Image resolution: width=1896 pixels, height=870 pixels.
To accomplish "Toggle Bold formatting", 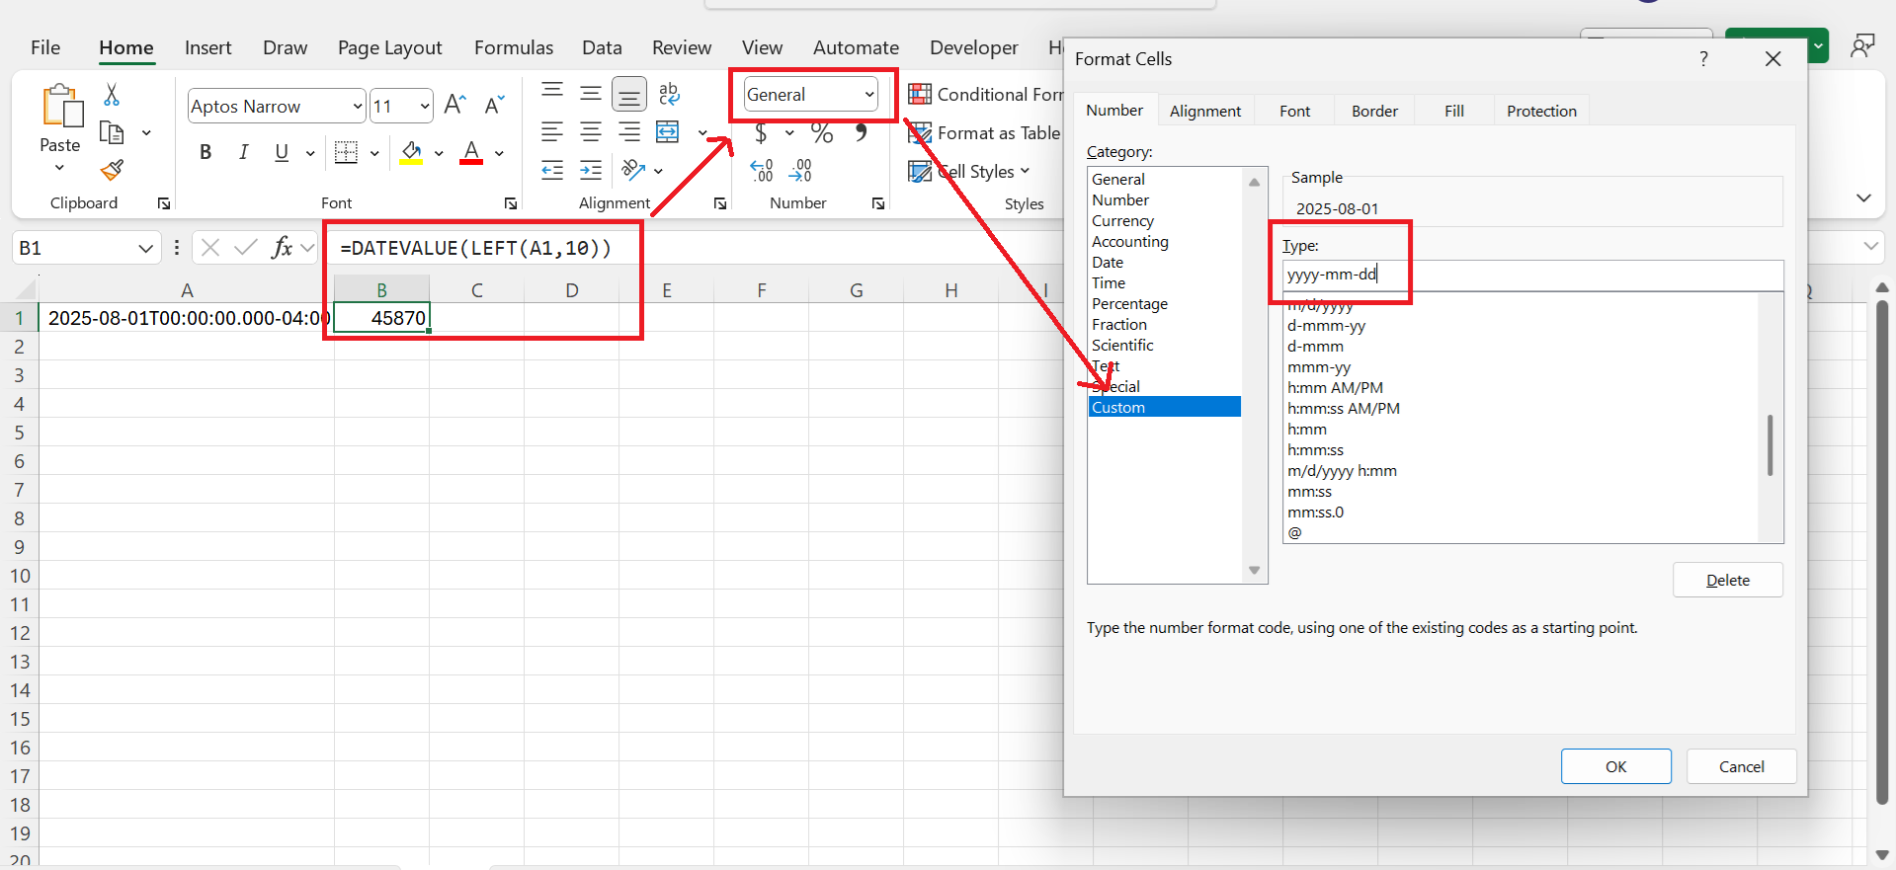I will click(206, 152).
